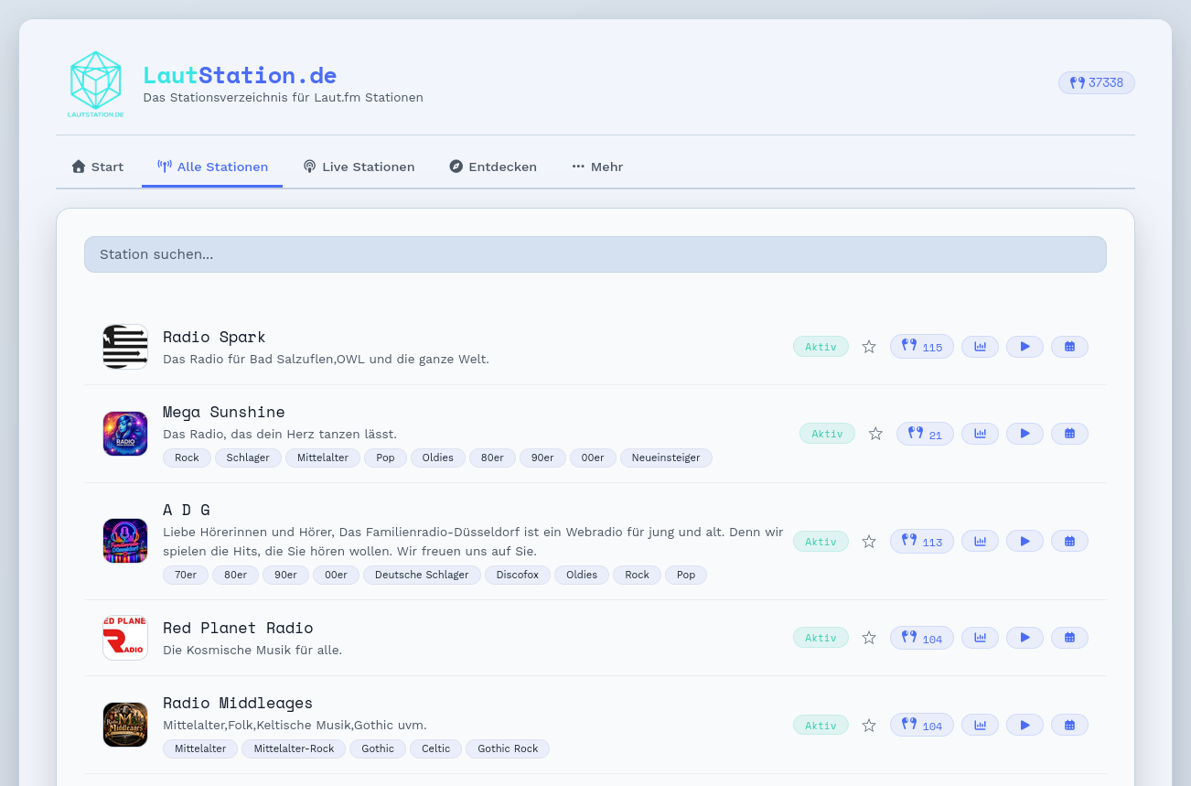1191x786 pixels.
Task: View the A D G schedule calendar
Action: click(1069, 542)
